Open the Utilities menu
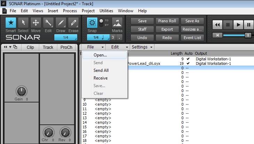Screen dimensions: 254x144 point(106,11)
